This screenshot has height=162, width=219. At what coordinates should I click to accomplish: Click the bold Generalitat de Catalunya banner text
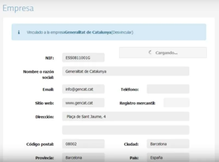coord(88,32)
